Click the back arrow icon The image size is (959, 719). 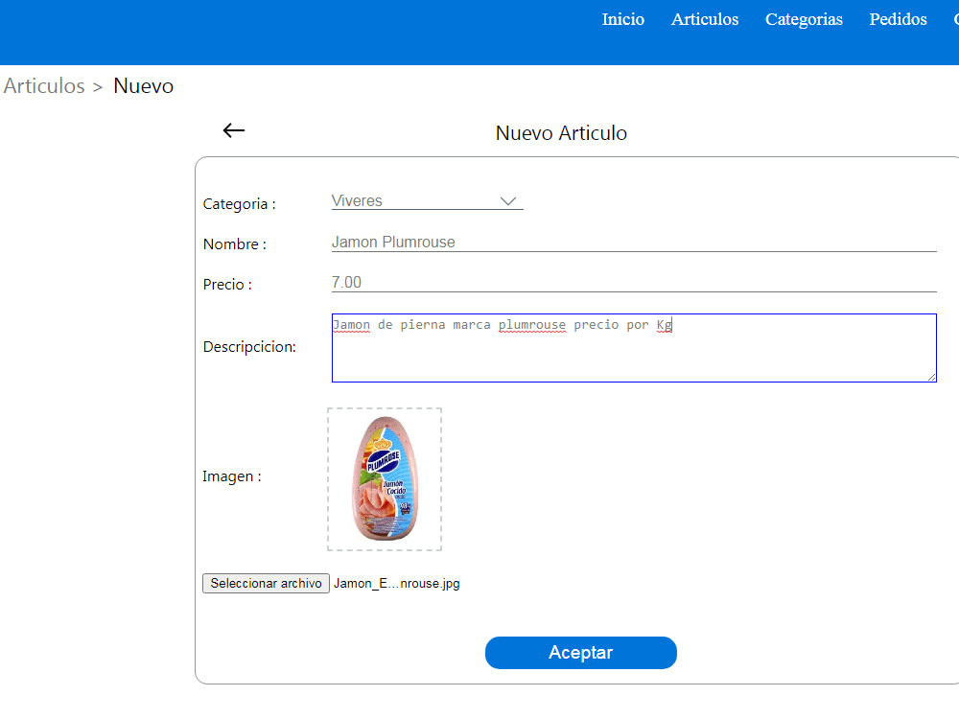(x=234, y=130)
